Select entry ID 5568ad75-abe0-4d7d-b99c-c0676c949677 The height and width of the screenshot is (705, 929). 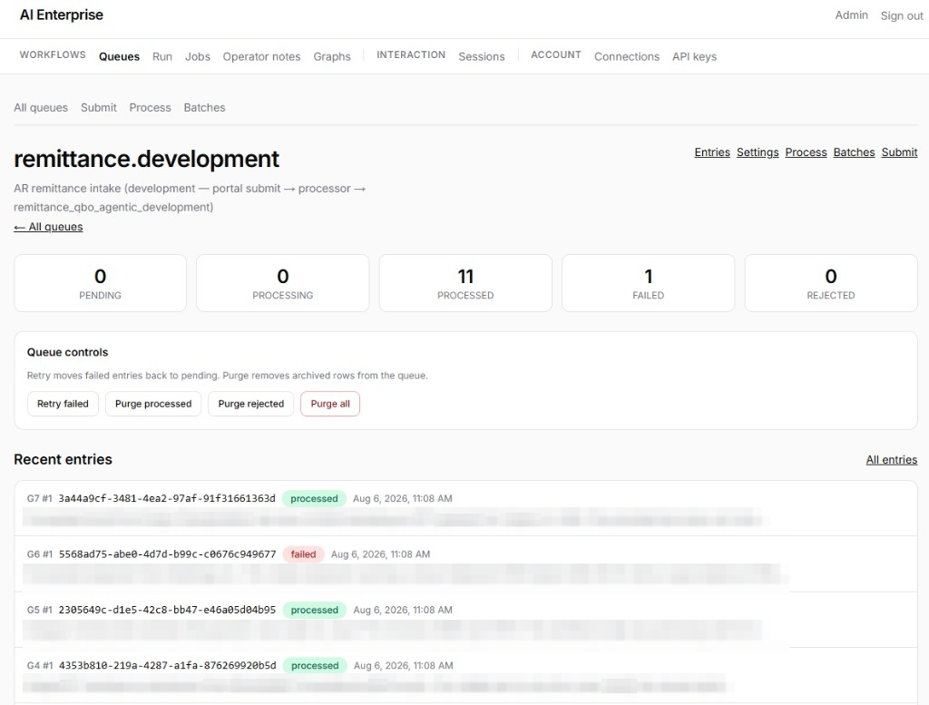167,553
